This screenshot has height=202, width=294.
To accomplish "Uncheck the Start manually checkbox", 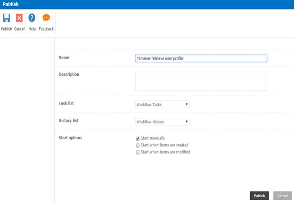I will click(138, 138).
